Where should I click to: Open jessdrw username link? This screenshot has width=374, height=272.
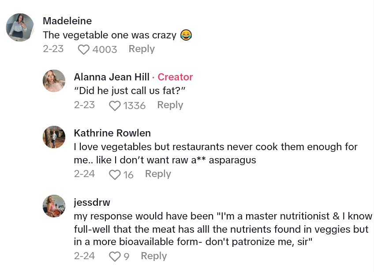[92, 202]
